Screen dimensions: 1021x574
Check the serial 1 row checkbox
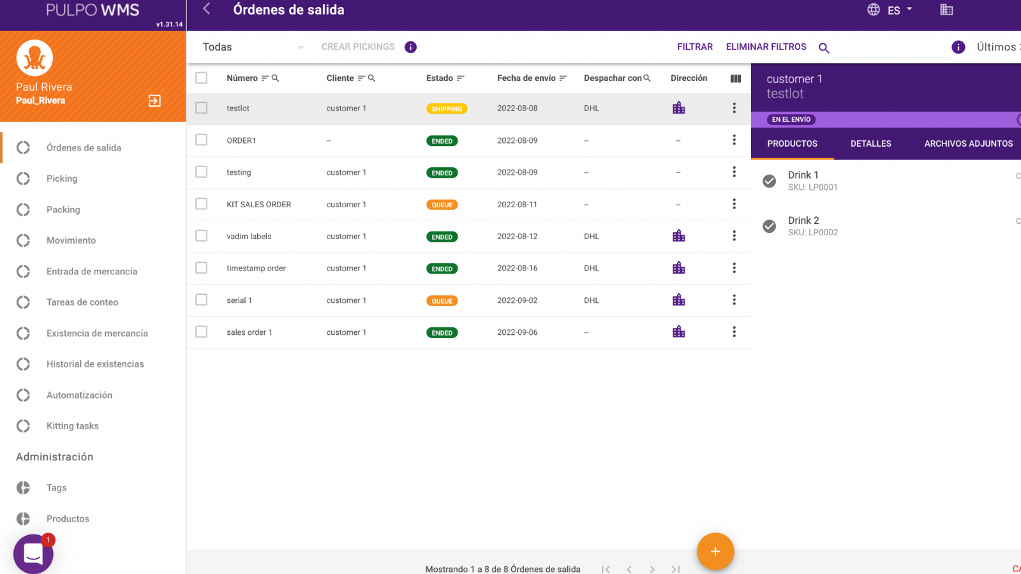click(202, 300)
